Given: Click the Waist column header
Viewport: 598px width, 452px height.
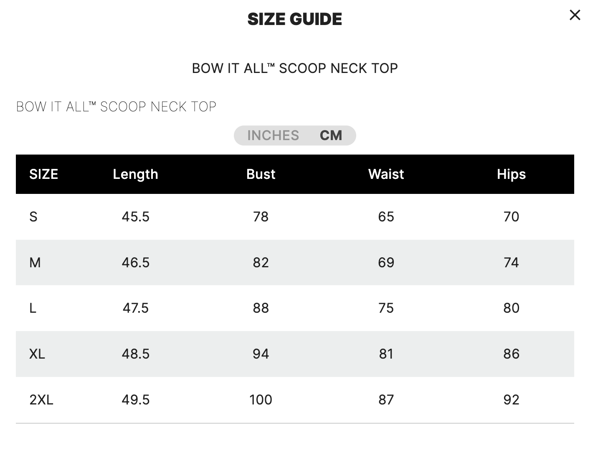Looking at the screenshot, I should (386, 174).
